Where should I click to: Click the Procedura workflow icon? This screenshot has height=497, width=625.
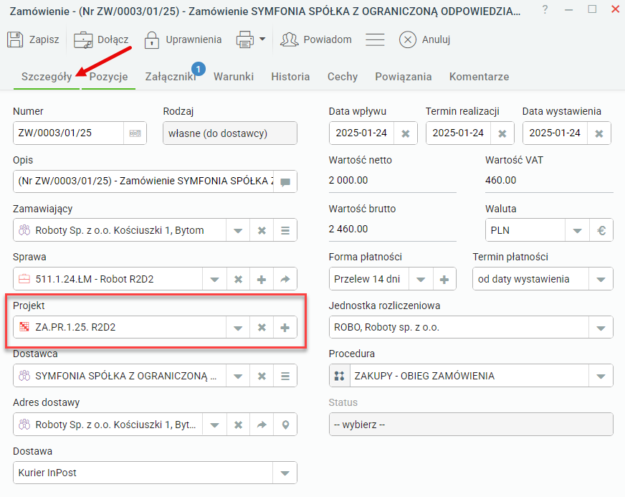point(340,376)
